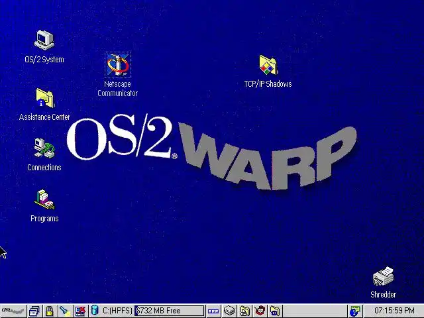Click the Shredder label text
The image size is (424, 318).
point(383,294)
